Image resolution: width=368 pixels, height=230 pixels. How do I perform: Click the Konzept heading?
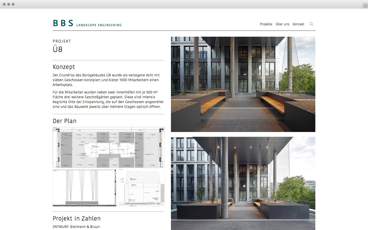pos(64,67)
